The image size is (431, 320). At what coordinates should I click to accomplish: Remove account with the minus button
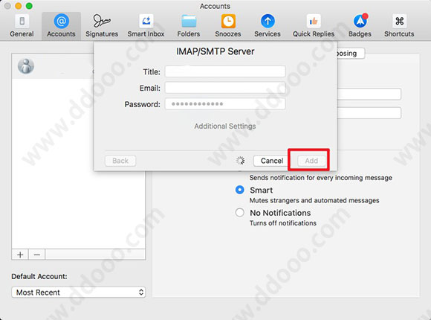tap(37, 255)
